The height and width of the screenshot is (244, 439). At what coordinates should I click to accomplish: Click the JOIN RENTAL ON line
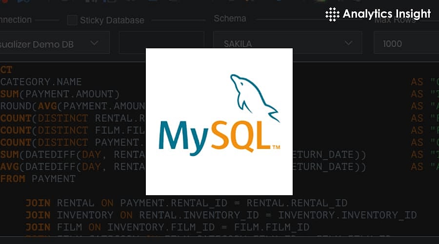[x=186, y=203]
